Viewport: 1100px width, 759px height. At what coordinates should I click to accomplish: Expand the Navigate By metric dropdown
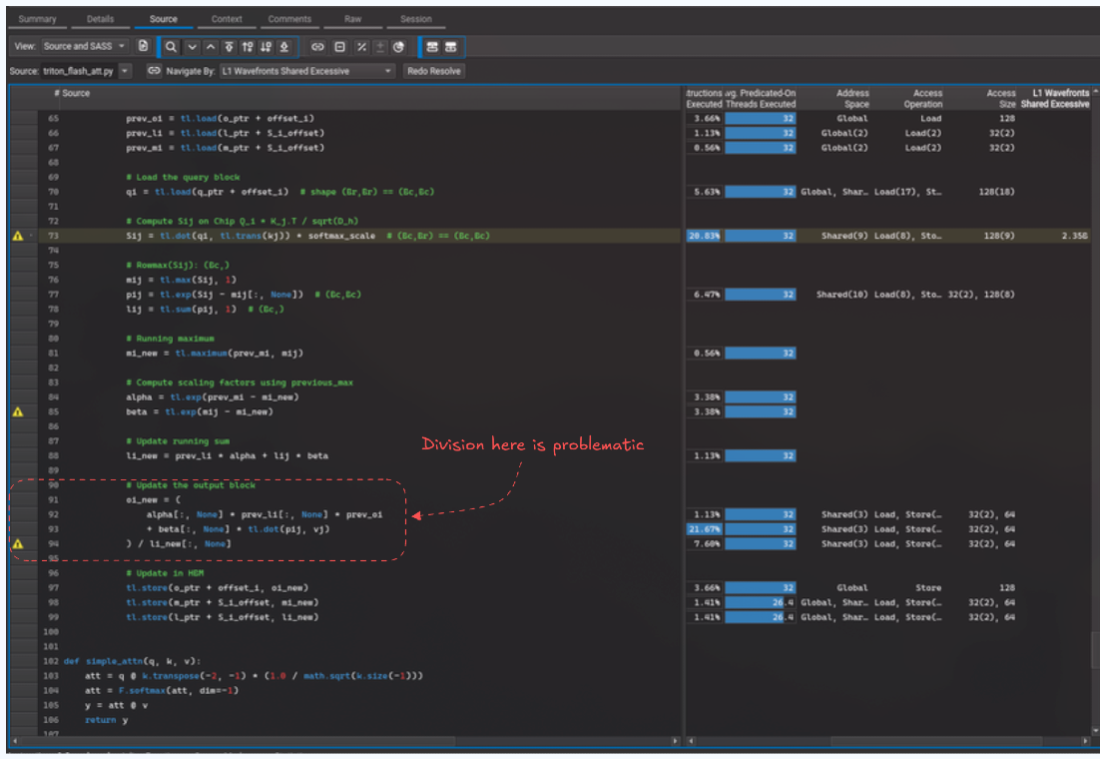point(307,71)
